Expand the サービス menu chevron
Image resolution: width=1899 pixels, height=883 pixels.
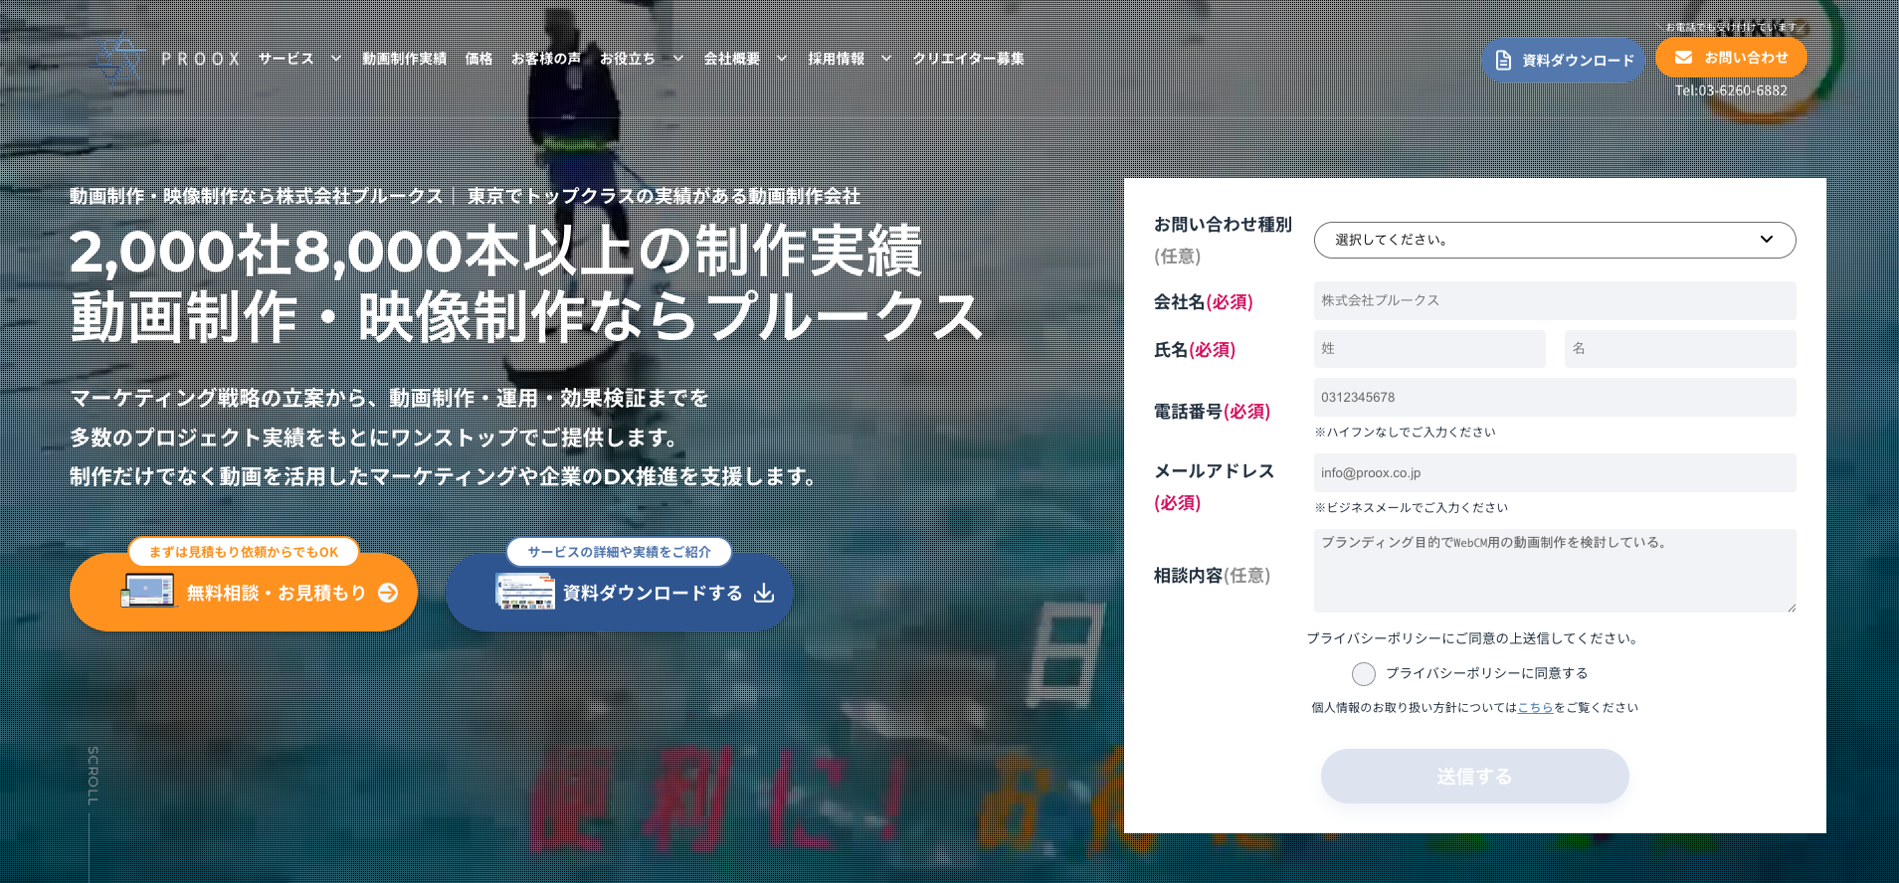[x=335, y=59]
